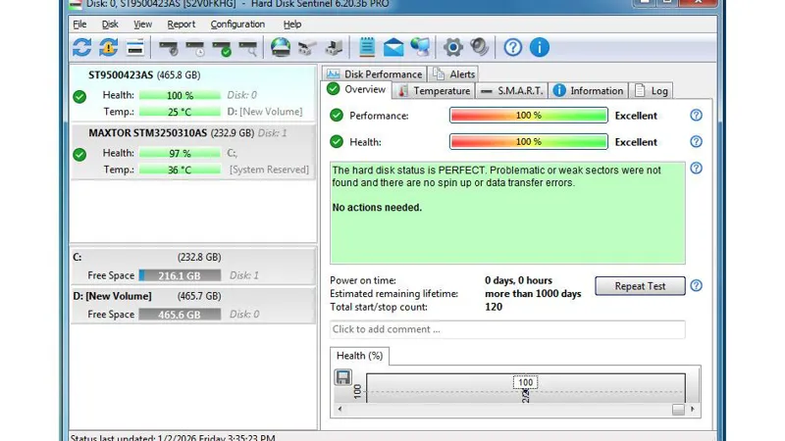Viewport: 785px width, 441px height.
Task: Click the envelope email toolbar icon
Action: tap(393, 47)
